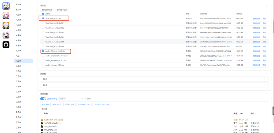Check the Audio_English(US)_4.0.0.zip checkbox
Screen dimensions: 274x133
tap(43, 56)
